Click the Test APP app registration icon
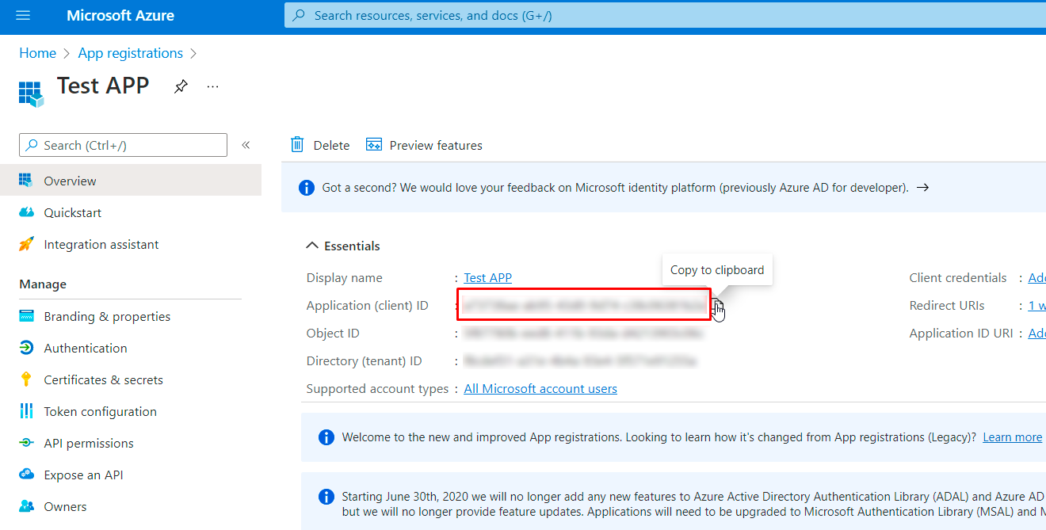Viewport: 1046px width, 530px height. (x=30, y=93)
